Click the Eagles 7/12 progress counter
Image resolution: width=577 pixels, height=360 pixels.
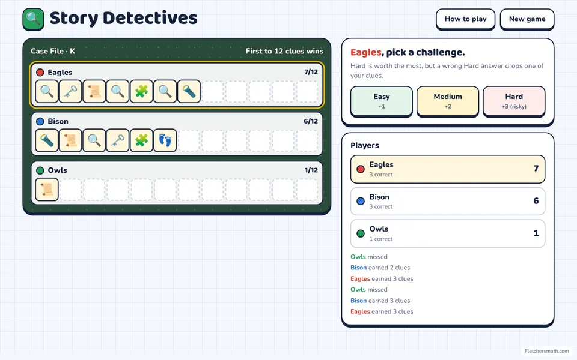point(311,72)
